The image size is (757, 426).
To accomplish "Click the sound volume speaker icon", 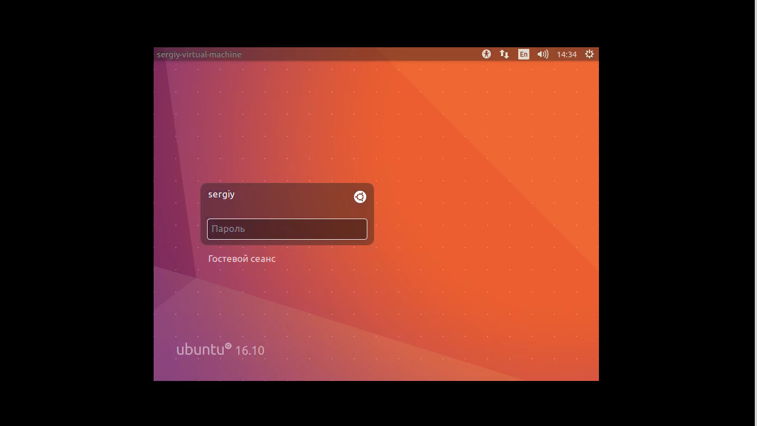I will (x=543, y=54).
